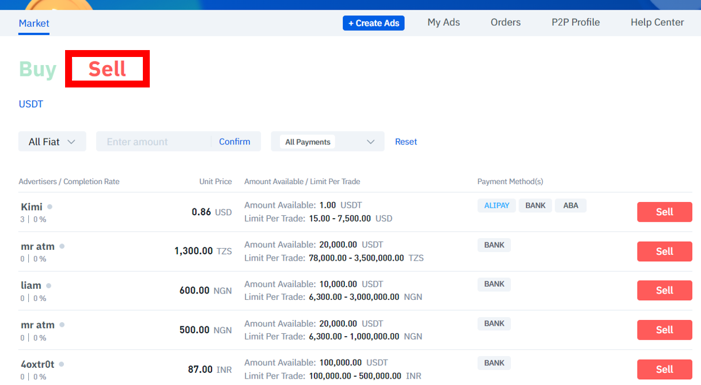This screenshot has width=701, height=385.
Task: Select the USDT coin link
Action: click(31, 104)
